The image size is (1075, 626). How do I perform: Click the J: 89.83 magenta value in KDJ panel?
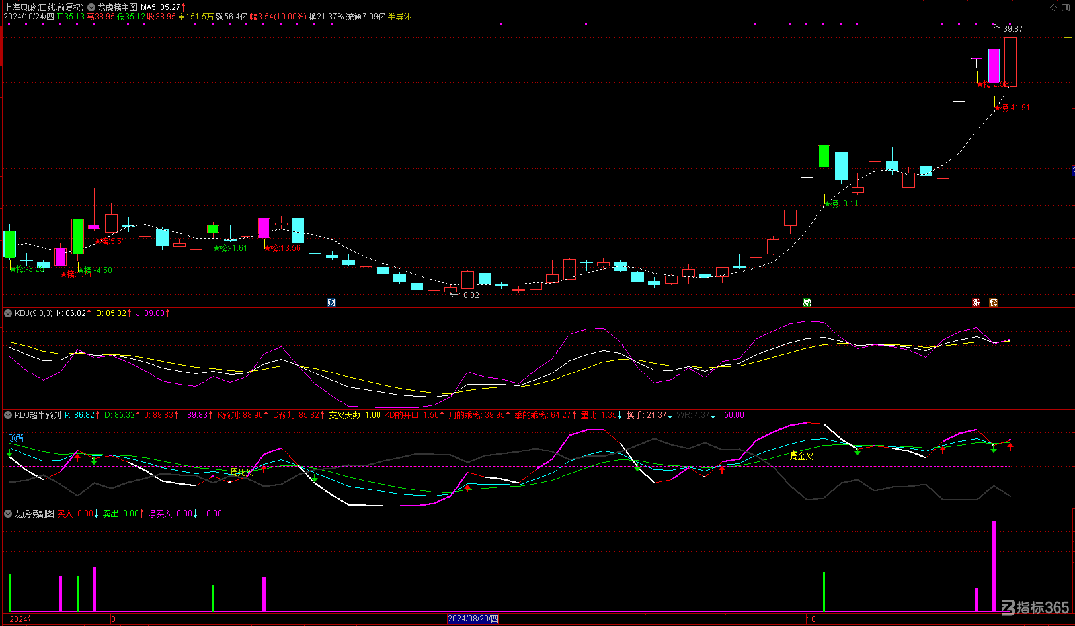click(x=153, y=313)
